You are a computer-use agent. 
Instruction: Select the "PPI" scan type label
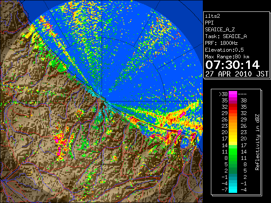[x=209, y=23]
